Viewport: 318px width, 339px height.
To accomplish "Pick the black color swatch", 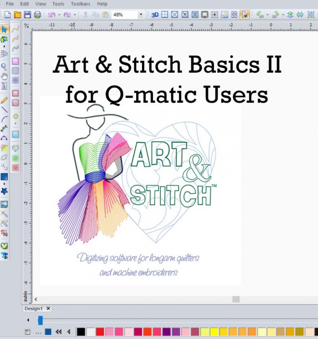I will [81, 332].
